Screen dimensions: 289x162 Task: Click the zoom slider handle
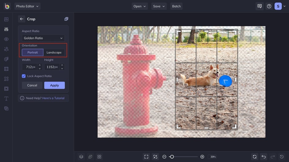[x=172, y=157]
